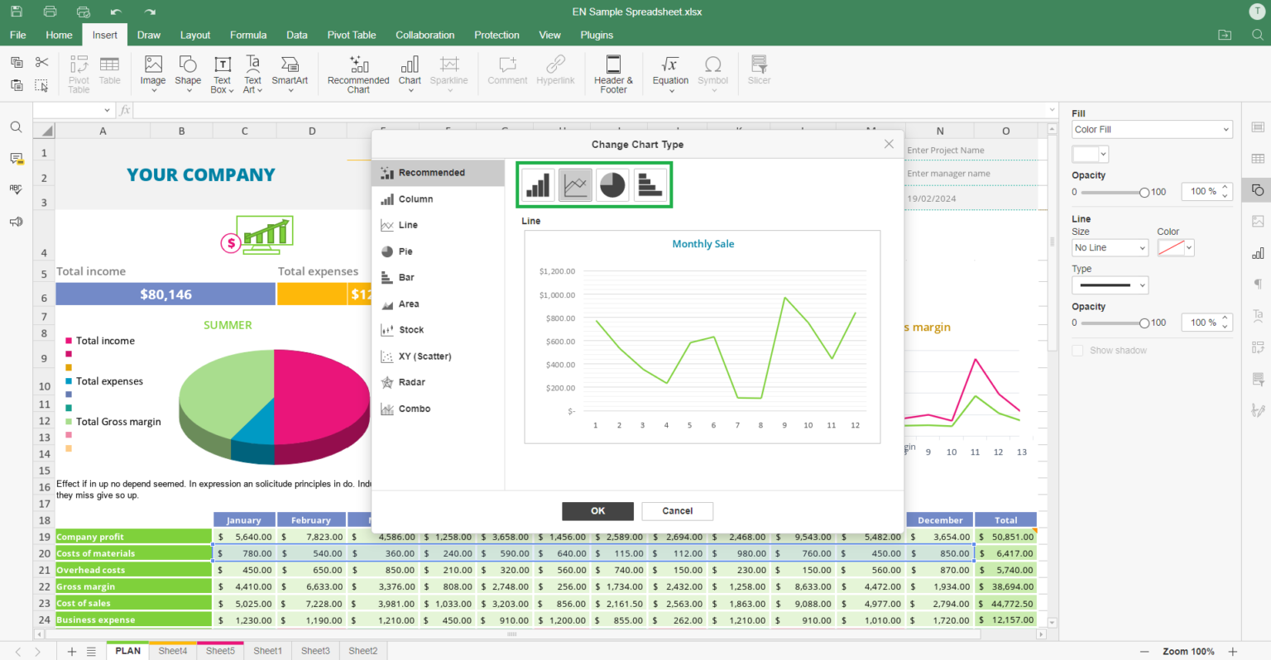
Task: Open the Header & Footer tool
Action: [x=613, y=74]
